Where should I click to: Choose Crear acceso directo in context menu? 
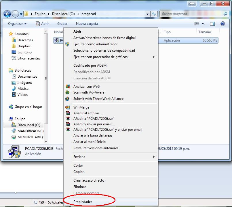tap(89, 180)
